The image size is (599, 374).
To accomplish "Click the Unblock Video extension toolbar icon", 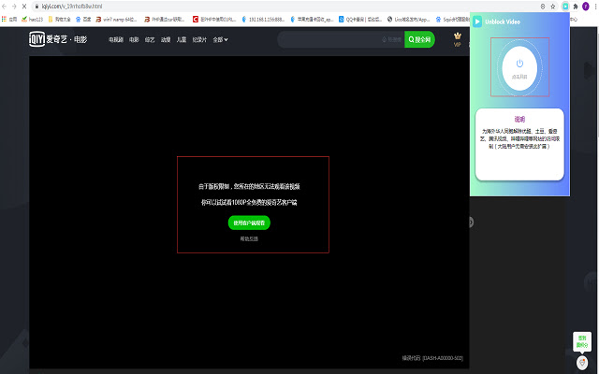I will pos(565,7).
